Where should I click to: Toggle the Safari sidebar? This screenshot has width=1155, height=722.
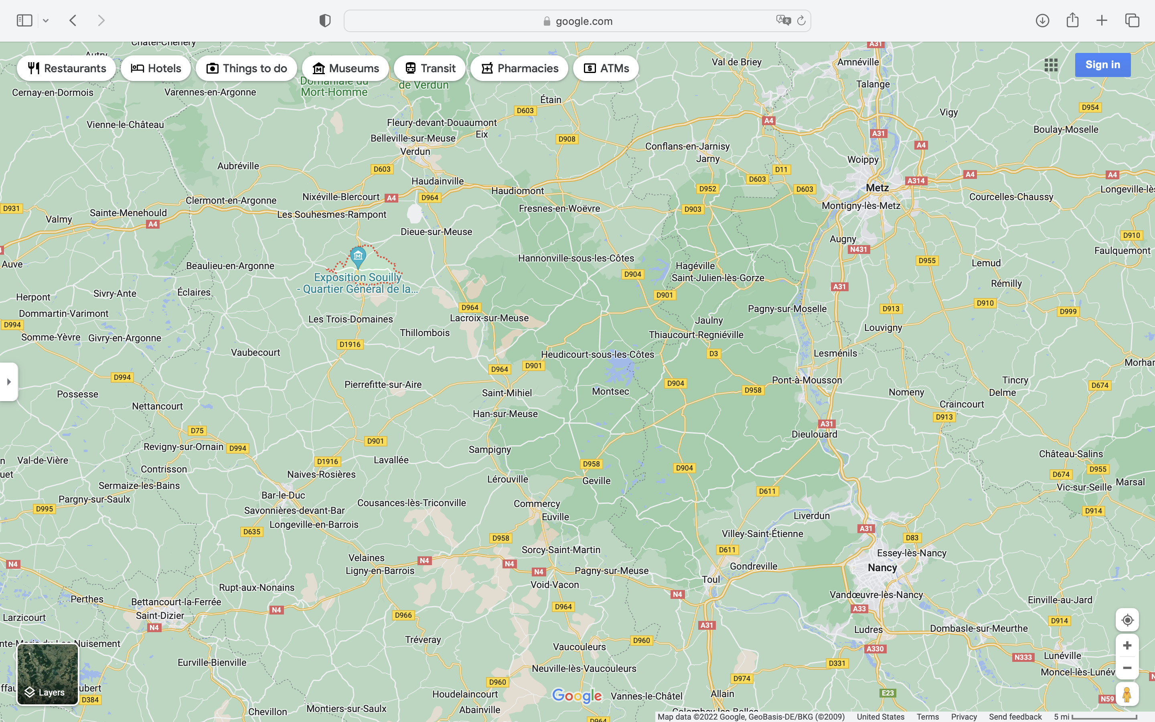(x=24, y=20)
